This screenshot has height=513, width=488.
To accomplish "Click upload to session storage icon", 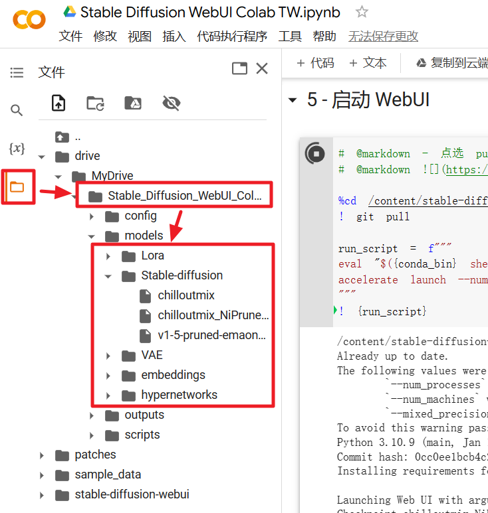I will (59, 103).
